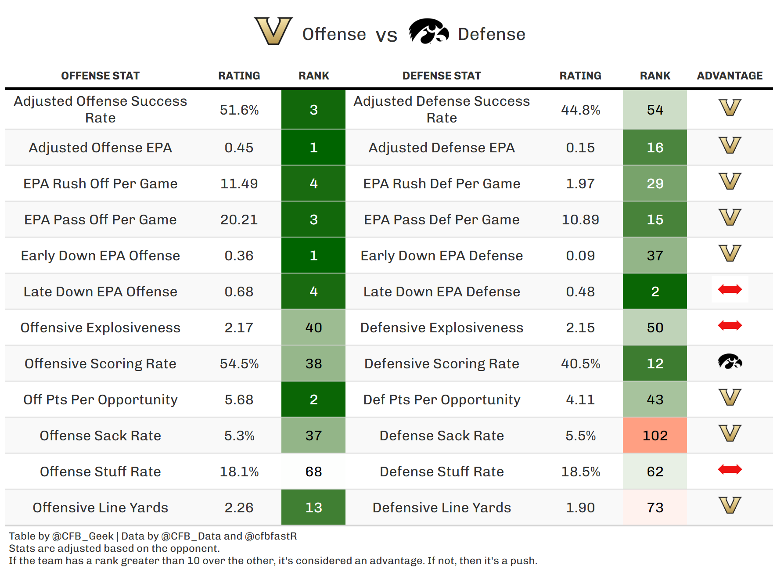Click the OFFENSE STAT column header
777x576 pixels.
[100, 76]
